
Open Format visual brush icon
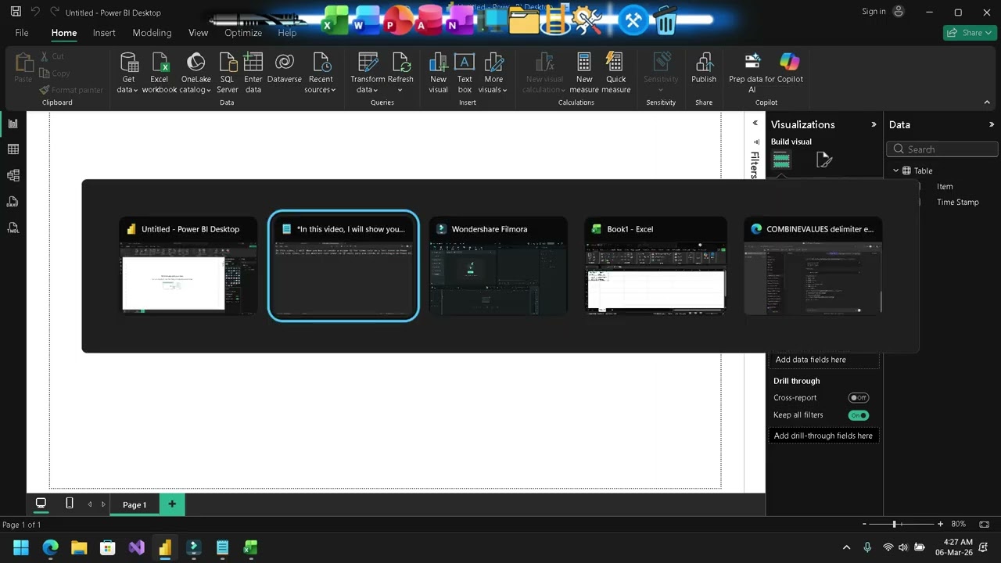(x=823, y=160)
